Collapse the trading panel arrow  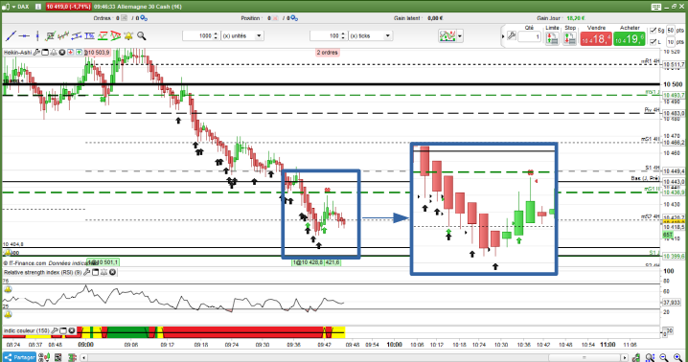(503, 36)
